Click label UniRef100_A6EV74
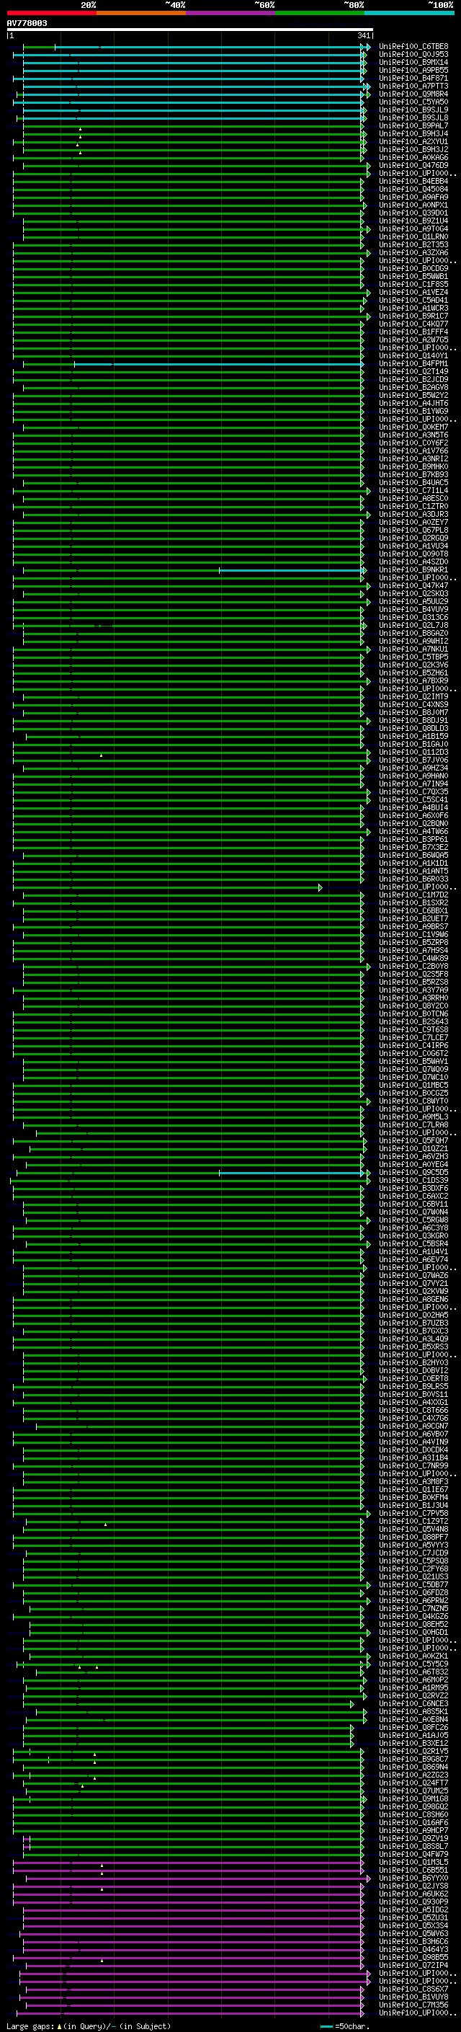 point(413,1260)
